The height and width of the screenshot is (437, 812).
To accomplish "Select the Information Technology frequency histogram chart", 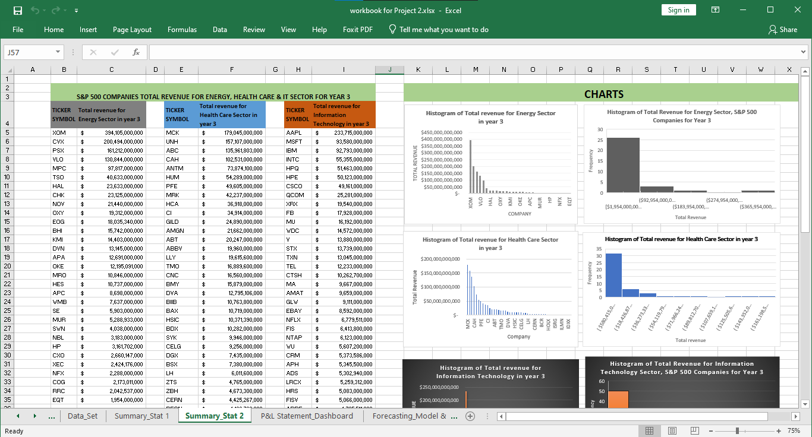I will [x=682, y=382].
